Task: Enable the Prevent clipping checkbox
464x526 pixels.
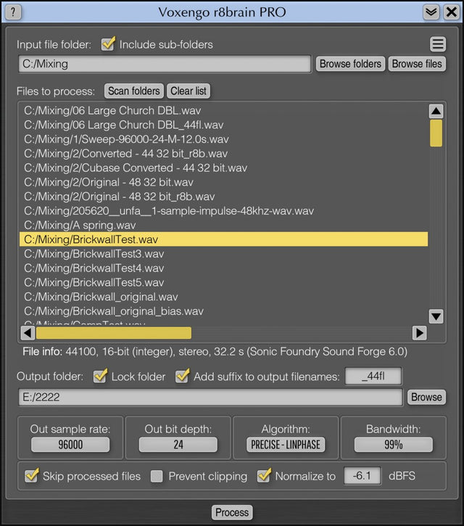Action: pos(157,476)
